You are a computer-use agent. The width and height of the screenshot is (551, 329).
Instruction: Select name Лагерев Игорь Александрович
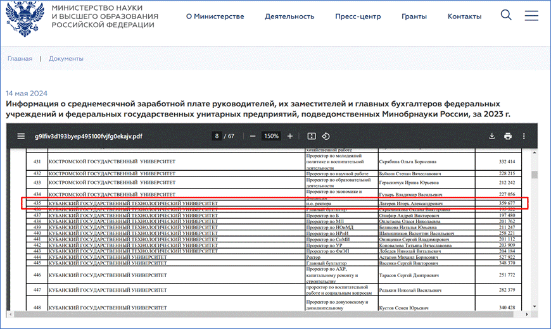(411, 203)
